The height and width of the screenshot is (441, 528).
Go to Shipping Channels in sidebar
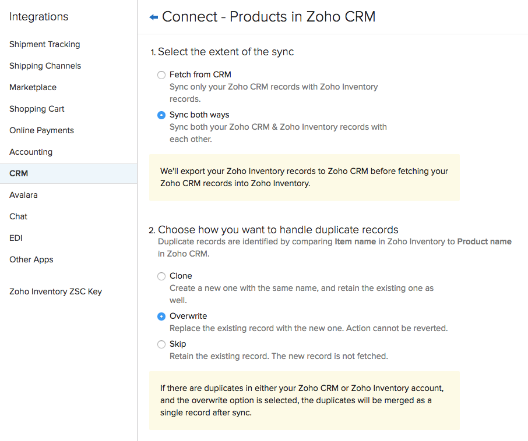tap(45, 66)
